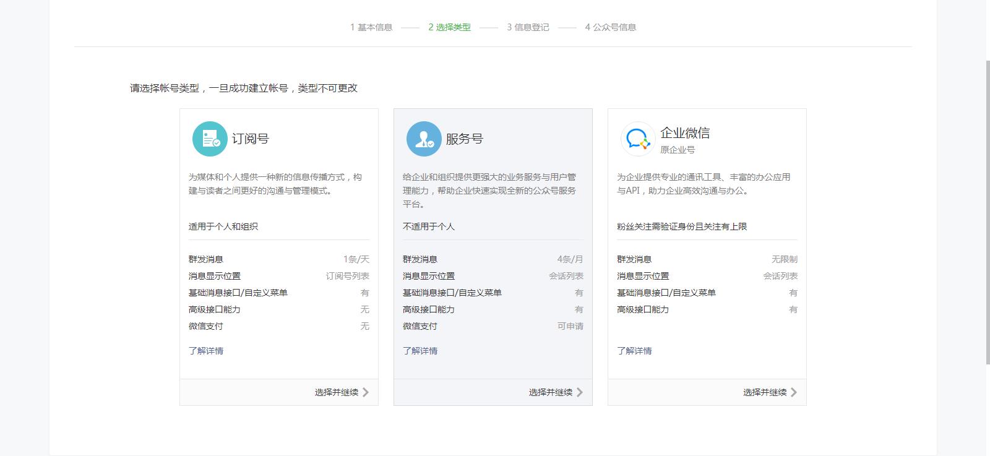The height and width of the screenshot is (456, 990).
Task: Choose 选择并继续 for 企业微信
Action: tap(765, 392)
